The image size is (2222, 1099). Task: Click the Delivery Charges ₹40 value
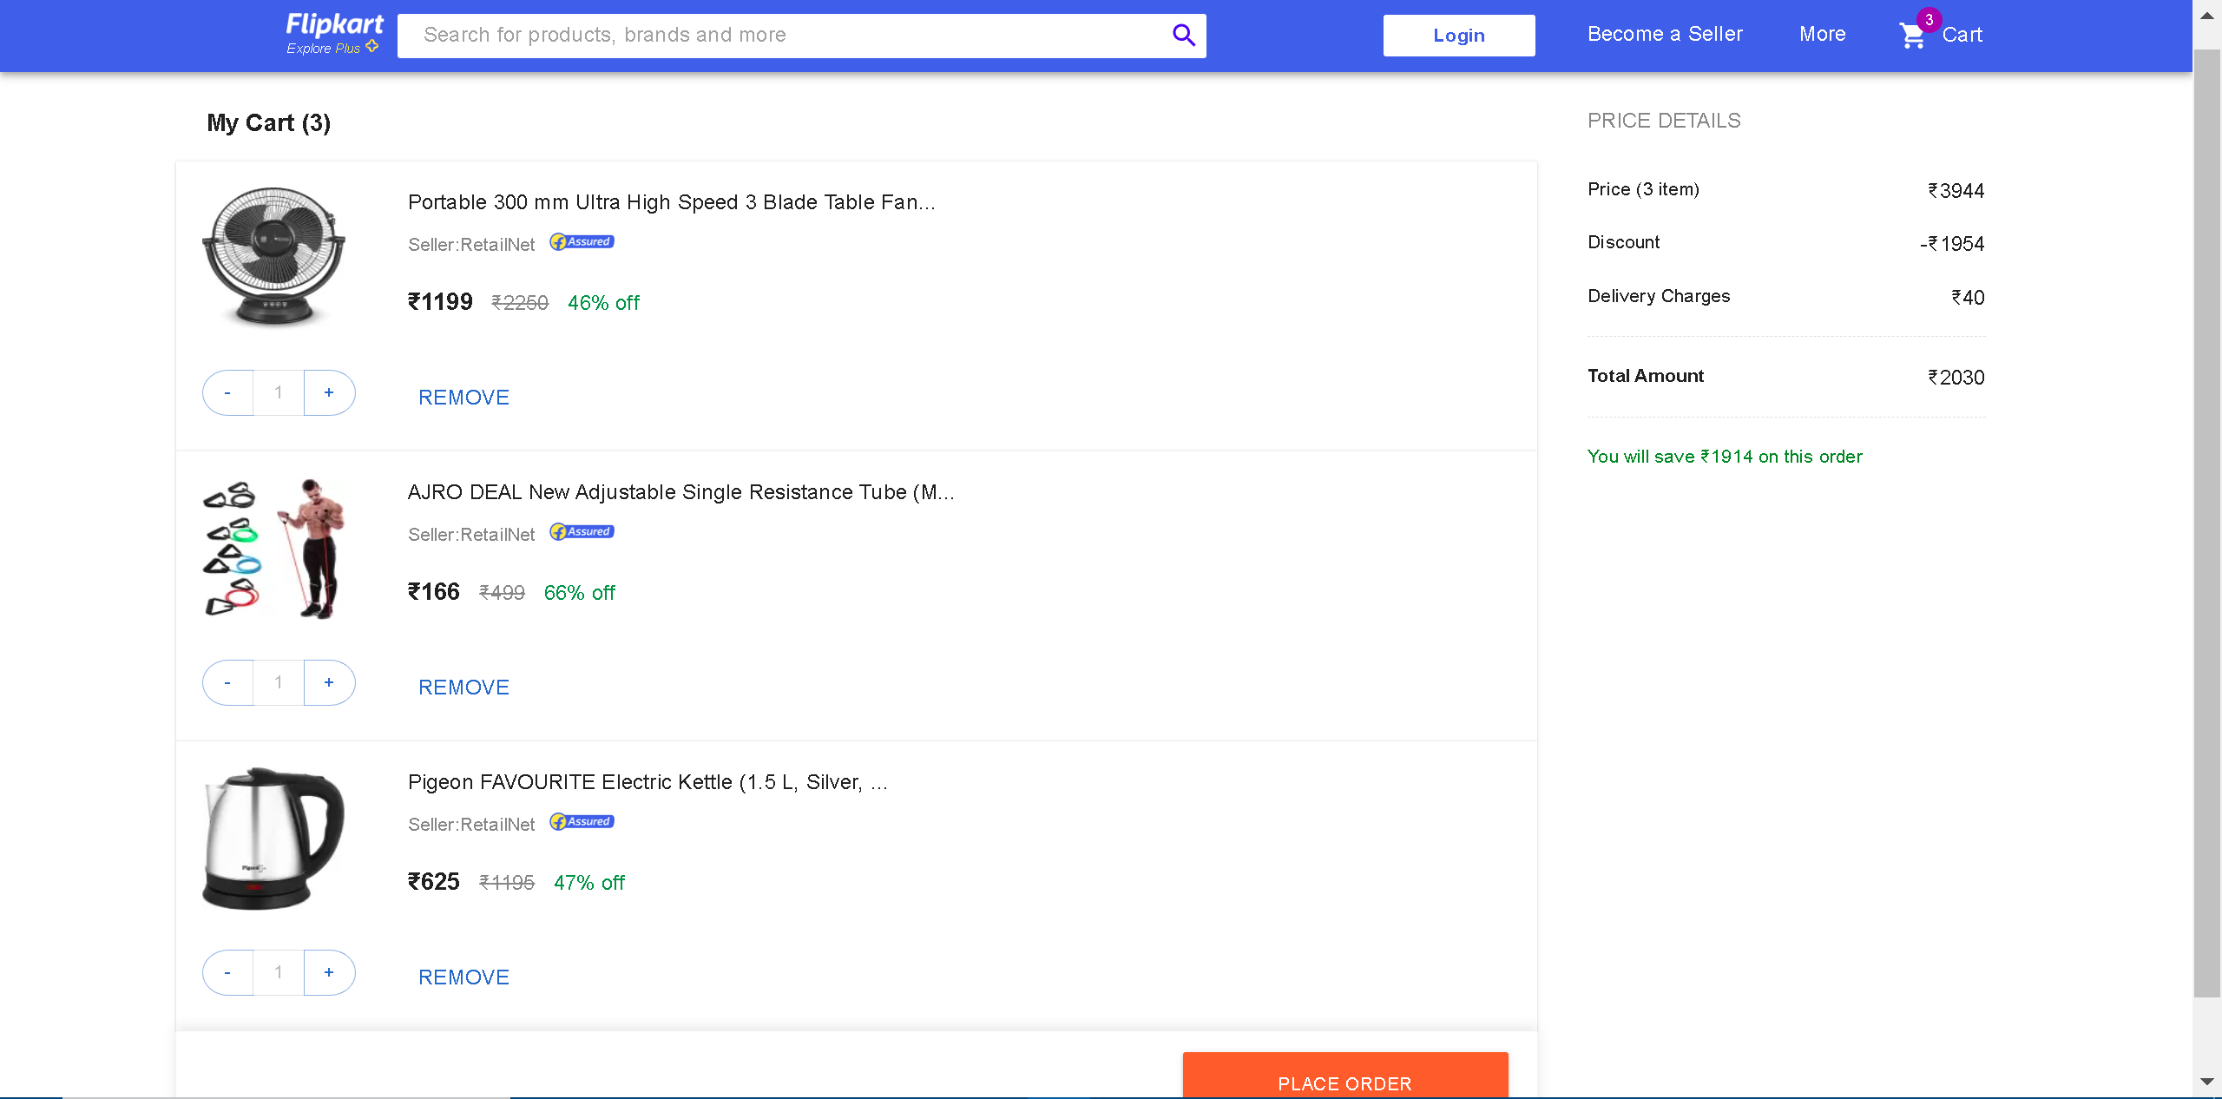pos(1968,298)
